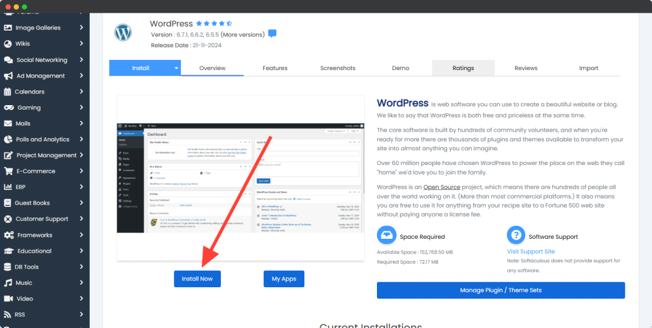The height and width of the screenshot is (328, 652).
Task: Open the Open Source link
Action: (x=442, y=187)
